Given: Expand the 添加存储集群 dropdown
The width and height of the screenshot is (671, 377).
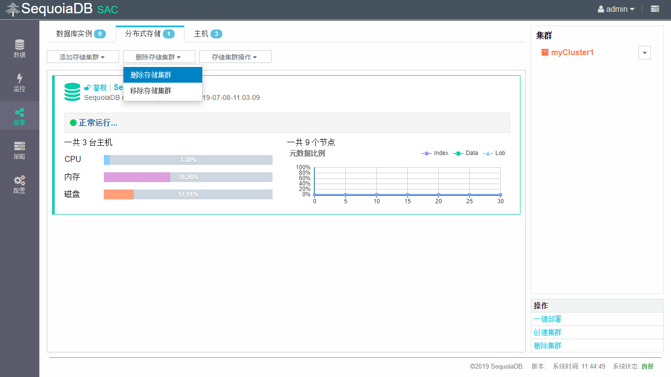Looking at the screenshot, I should 83,57.
